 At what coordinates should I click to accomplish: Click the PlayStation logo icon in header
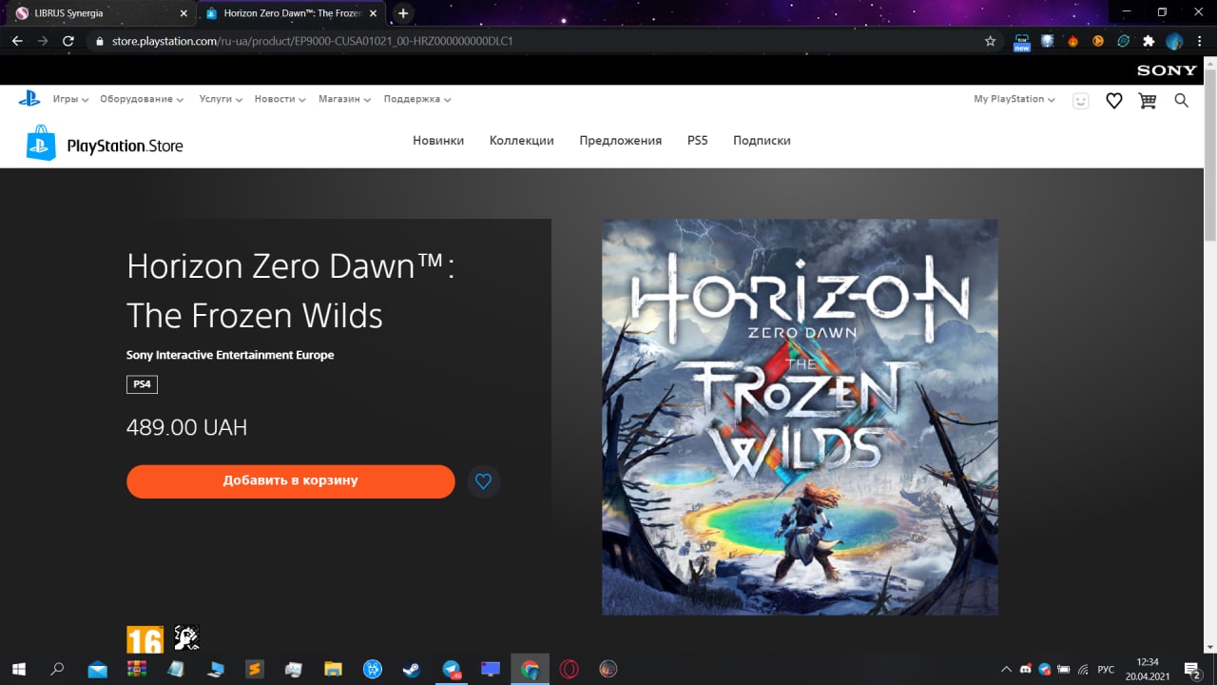click(29, 98)
